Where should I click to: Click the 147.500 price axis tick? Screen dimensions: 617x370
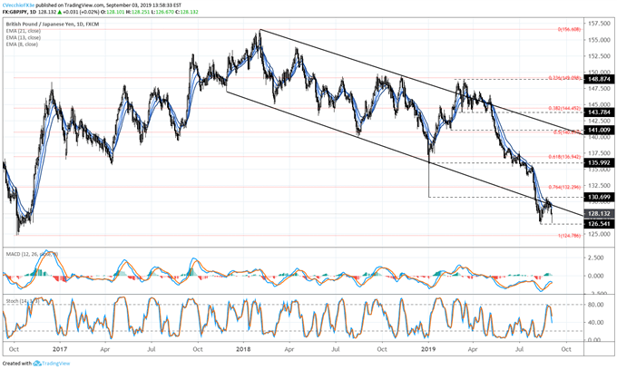(x=599, y=89)
